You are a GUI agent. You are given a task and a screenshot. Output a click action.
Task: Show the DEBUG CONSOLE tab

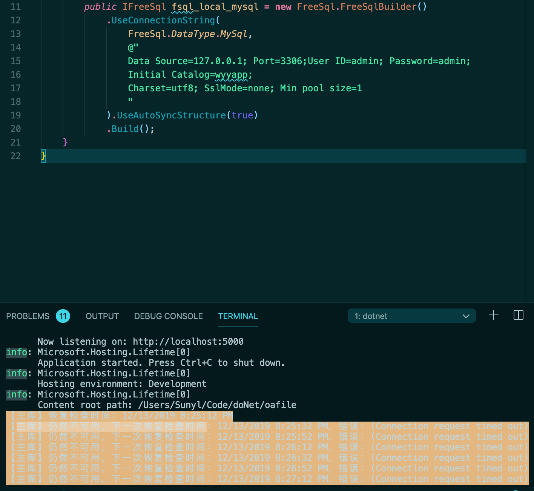tap(169, 316)
